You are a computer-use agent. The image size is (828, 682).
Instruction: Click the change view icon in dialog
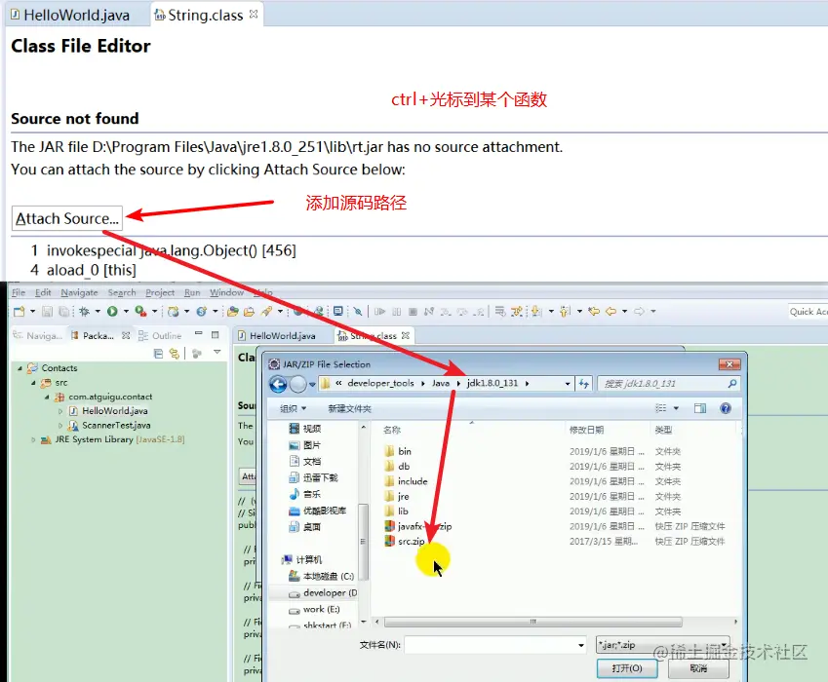pyautogui.click(x=661, y=408)
